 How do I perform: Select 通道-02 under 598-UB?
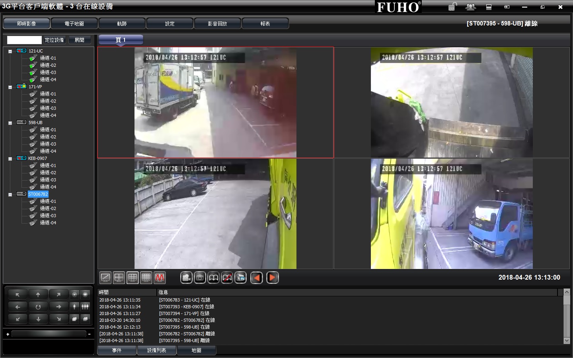point(48,137)
